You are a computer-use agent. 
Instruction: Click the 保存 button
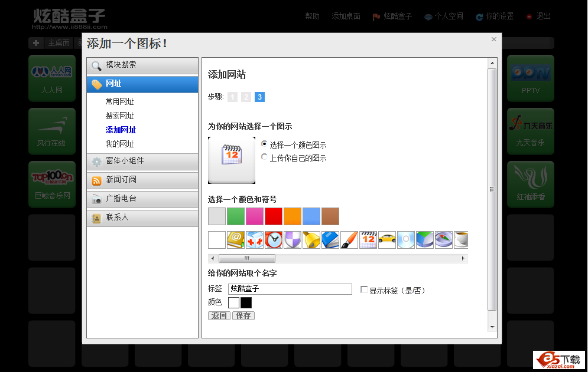(x=243, y=315)
